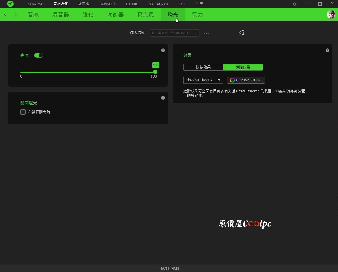Go to the CONNECT tab
This screenshot has width=338, height=272.
pyautogui.click(x=108, y=4)
